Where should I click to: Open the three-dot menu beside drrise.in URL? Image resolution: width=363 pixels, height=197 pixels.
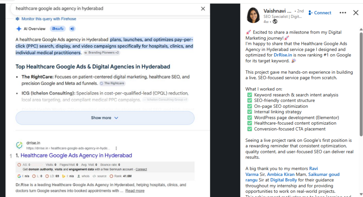[116, 148]
